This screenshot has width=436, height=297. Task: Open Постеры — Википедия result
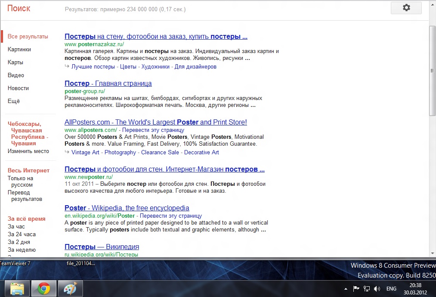tap(102, 247)
